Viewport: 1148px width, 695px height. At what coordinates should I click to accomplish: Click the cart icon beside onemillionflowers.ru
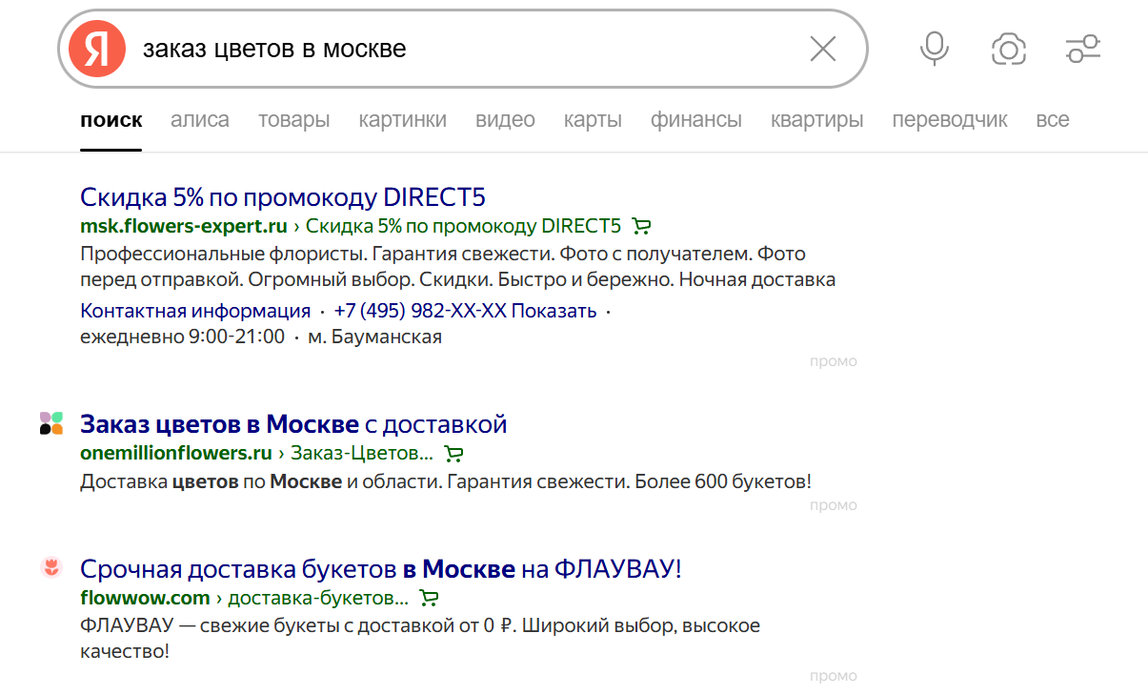tap(453, 454)
